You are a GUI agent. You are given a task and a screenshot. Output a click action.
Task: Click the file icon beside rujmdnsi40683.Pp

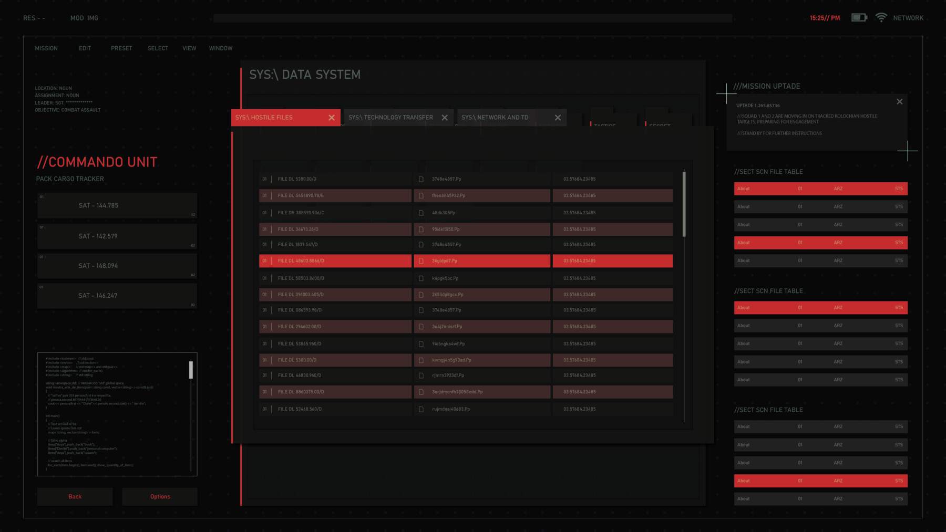click(x=421, y=409)
